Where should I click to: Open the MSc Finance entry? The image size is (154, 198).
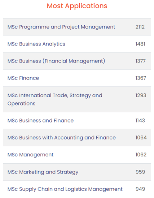click(x=23, y=78)
